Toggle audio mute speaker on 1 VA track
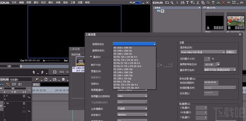 (24, 107)
